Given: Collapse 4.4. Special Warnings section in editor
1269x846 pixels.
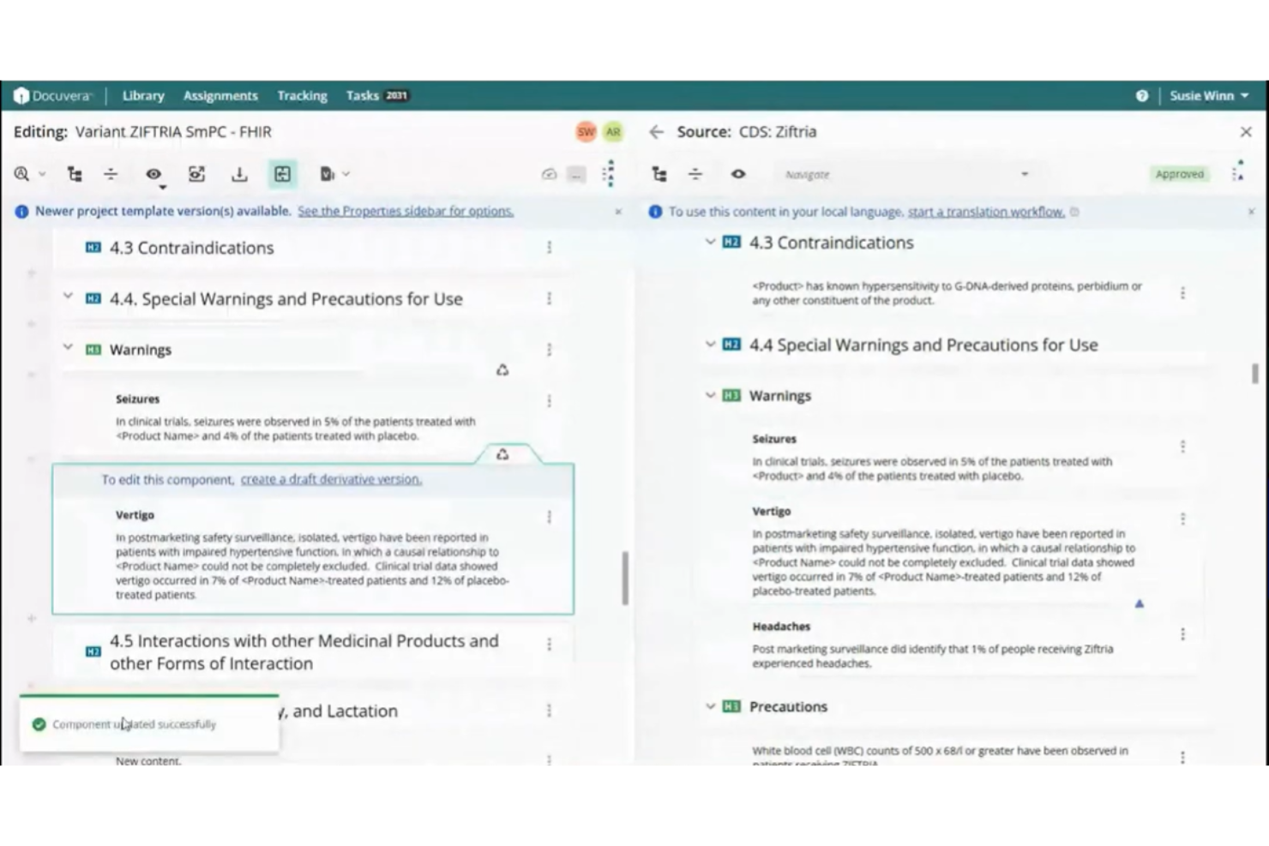Looking at the screenshot, I should click(x=68, y=297).
